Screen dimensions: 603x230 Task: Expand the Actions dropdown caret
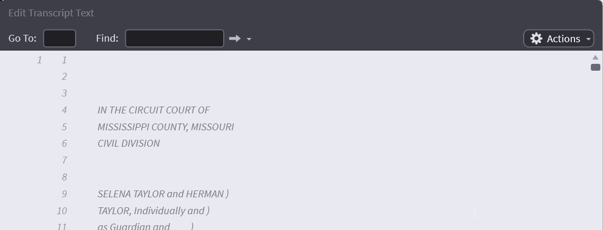(x=588, y=39)
